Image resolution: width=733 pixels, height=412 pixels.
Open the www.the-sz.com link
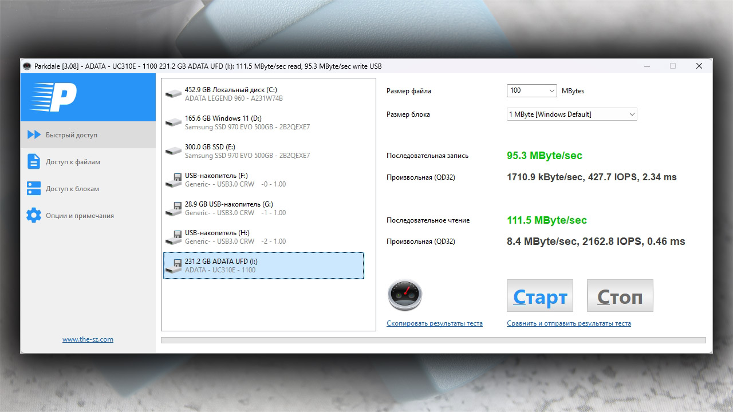point(88,339)
